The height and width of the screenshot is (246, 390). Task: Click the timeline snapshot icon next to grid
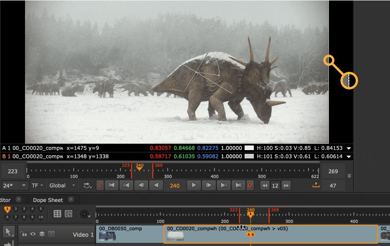click(x=69, y=214)
